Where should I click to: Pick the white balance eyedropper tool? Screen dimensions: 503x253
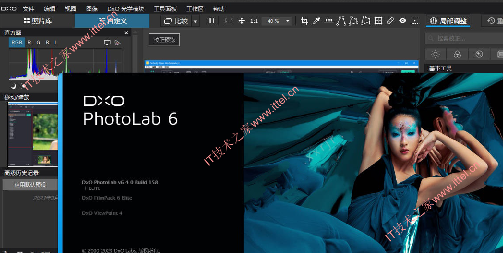[x=317, y=21]
